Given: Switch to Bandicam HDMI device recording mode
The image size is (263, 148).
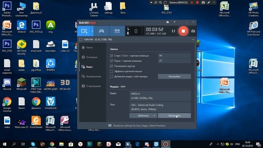Looking at the screenshot, I should tap(117, 31).
